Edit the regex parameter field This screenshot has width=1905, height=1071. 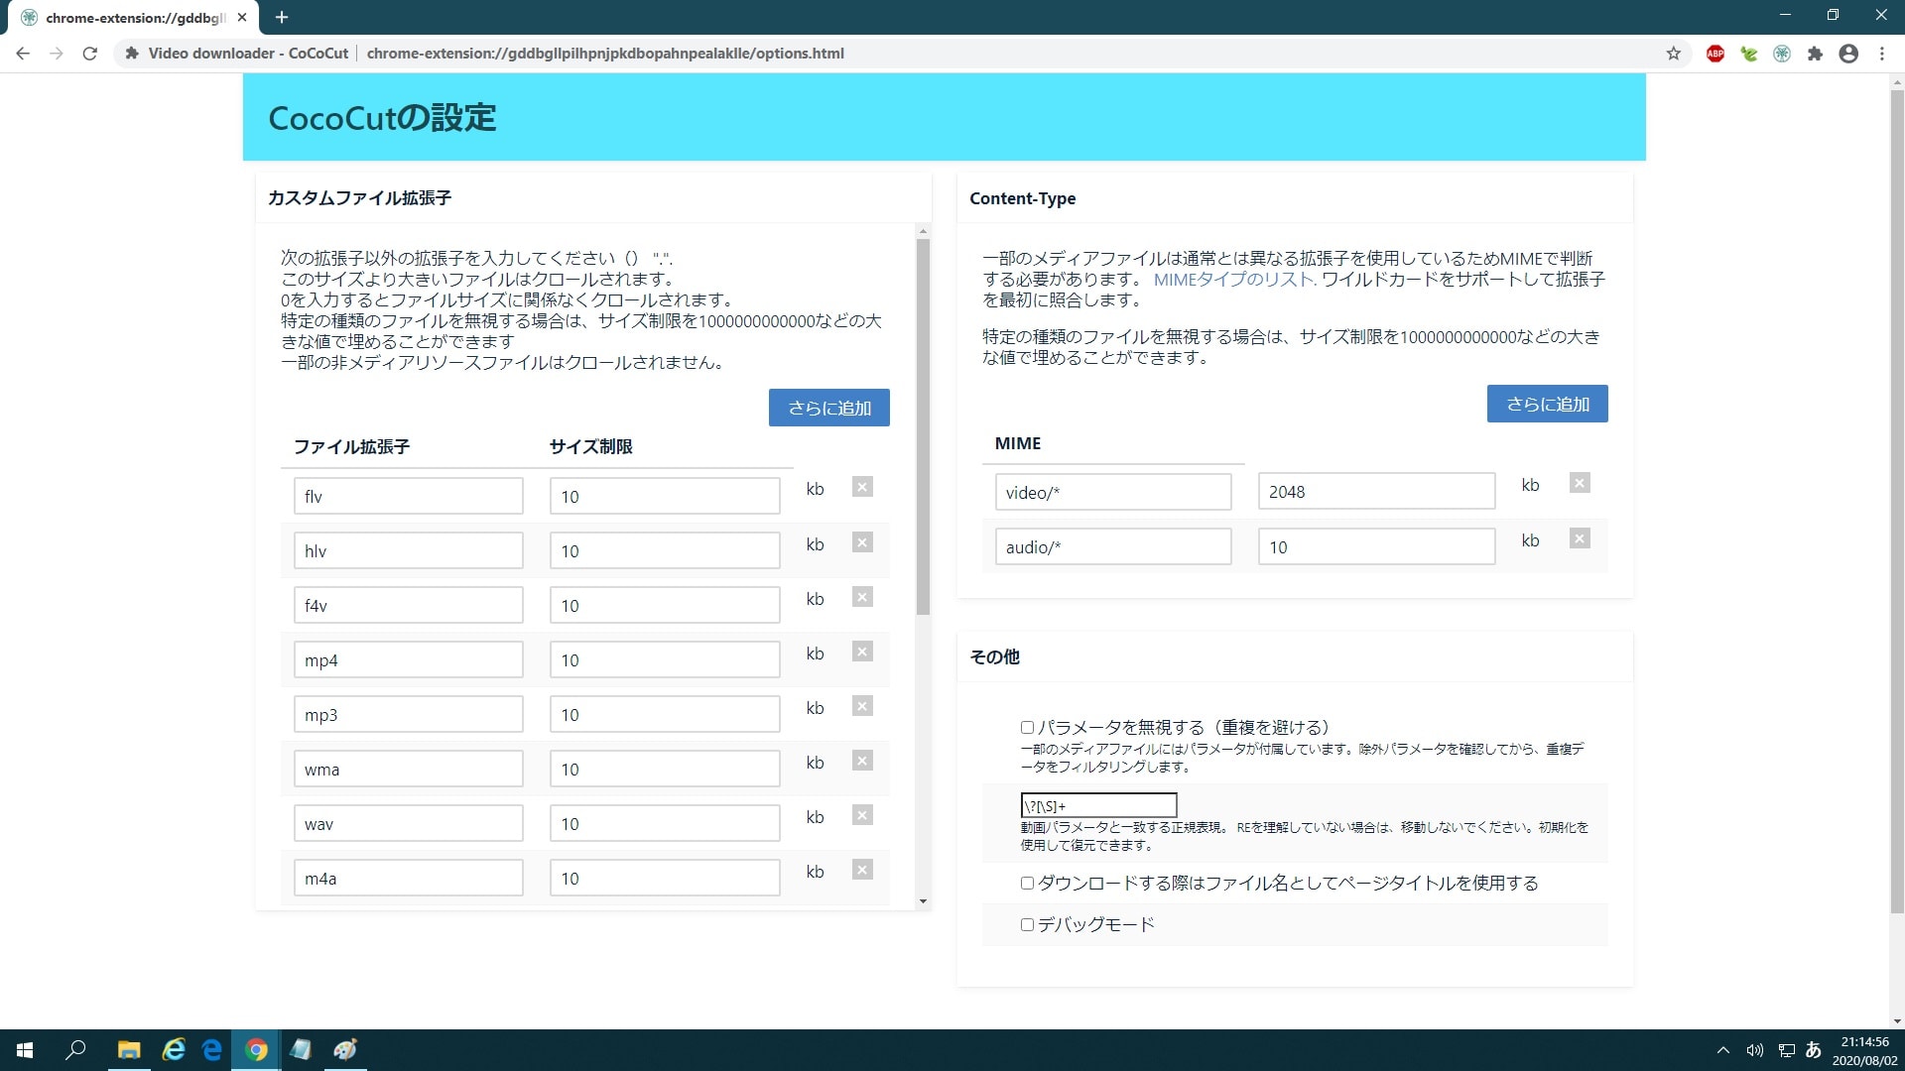(1098, 805)
